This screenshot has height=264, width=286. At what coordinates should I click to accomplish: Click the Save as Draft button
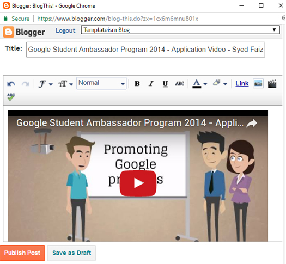pos(71,253)
